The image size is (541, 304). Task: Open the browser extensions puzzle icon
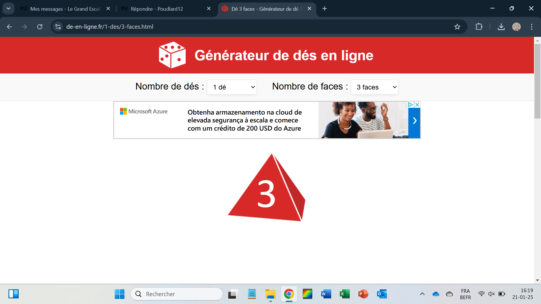pos(479,27)
